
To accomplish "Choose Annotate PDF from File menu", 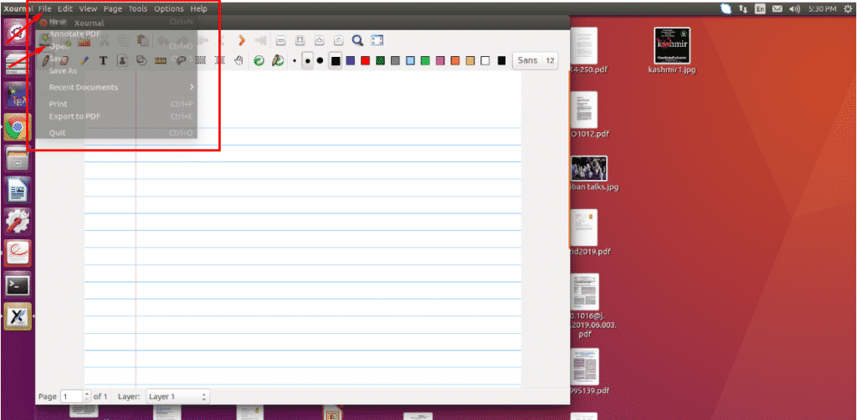I will [73, 33].
